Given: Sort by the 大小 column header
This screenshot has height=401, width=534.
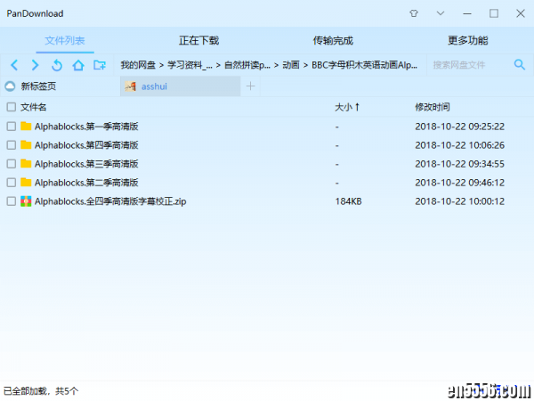Looking at the screenshot, I should pos(346,107).
